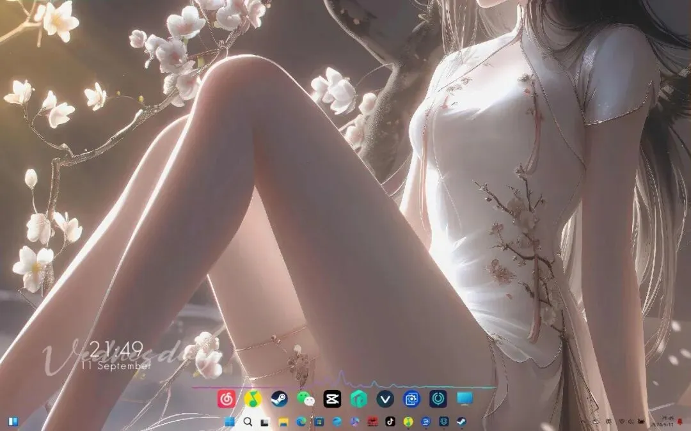
Task: Open Microsoft Store on the taskbar
Action: 319,422
